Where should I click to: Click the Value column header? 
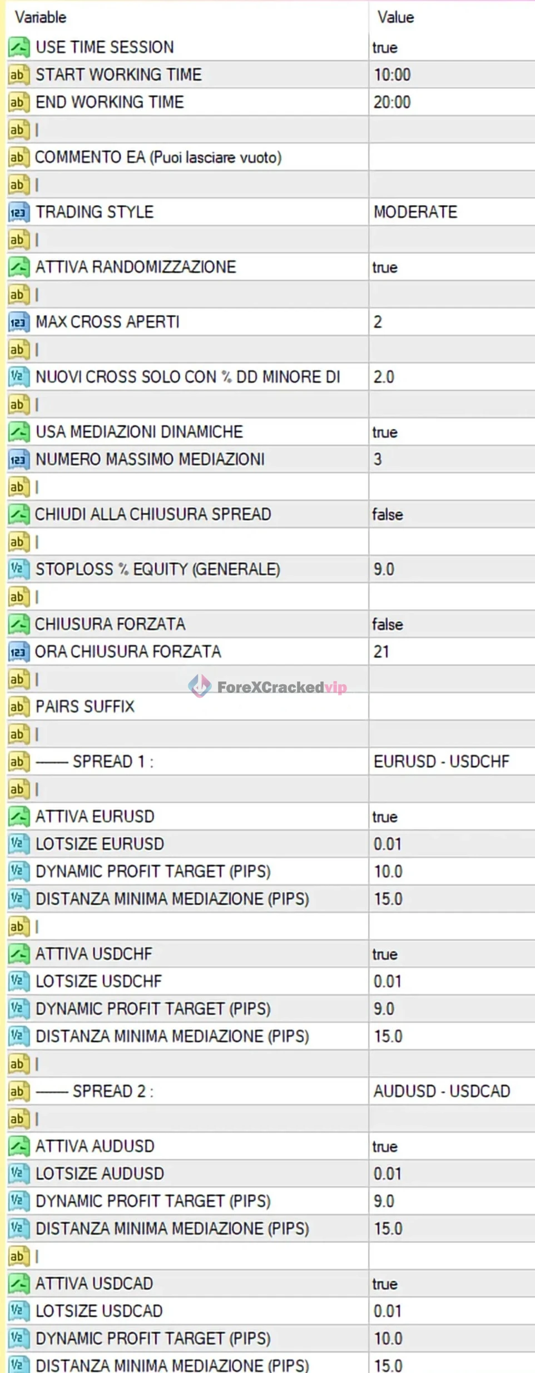pos(395,17)
